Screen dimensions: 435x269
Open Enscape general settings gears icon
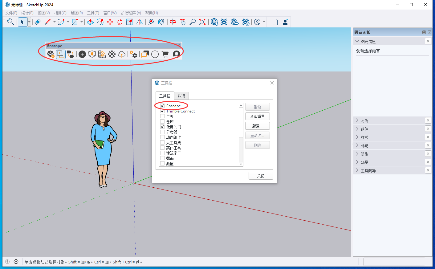133,55
